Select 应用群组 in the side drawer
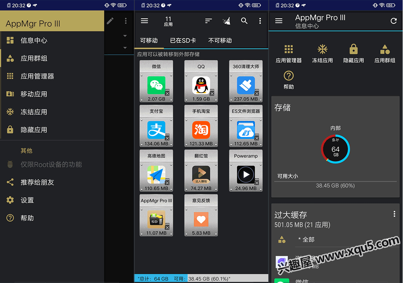403x283 pixels. 52,58
